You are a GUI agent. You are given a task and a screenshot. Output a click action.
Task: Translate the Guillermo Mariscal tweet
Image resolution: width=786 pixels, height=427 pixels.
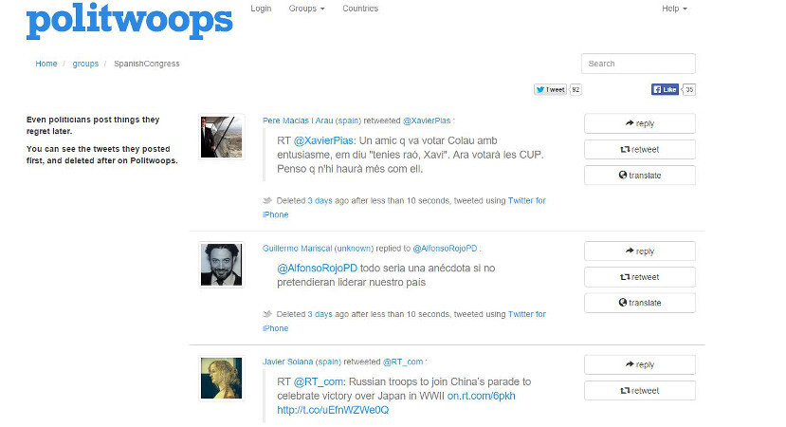(640, 303)
